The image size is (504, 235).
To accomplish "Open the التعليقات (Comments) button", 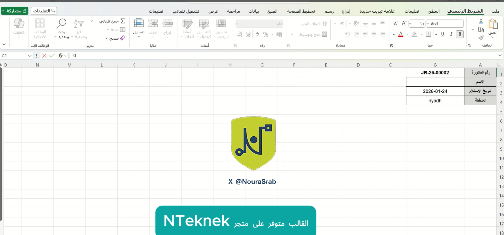I will [44, 11].
